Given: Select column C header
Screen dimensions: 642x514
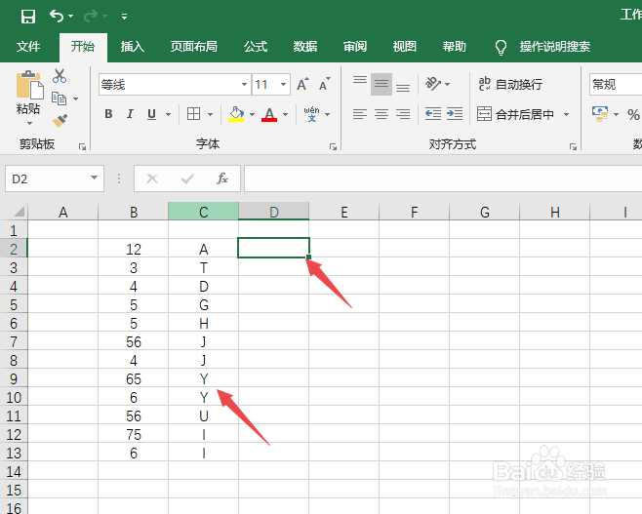Looking at the screenshot, I should click(204, 212).
